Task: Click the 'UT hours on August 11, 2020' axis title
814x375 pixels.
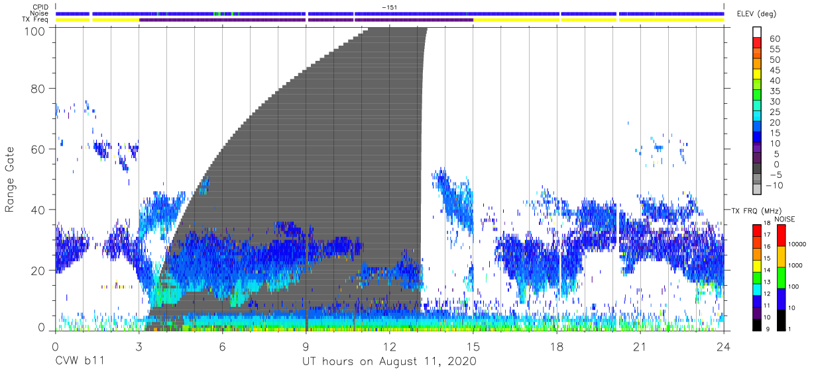Action: [390, 362]
